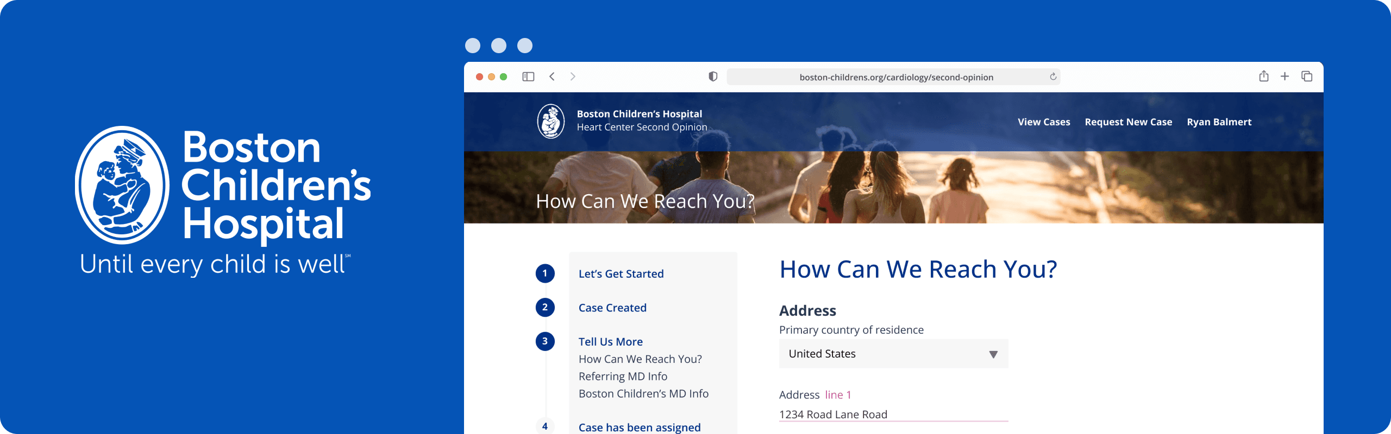Screen dimensions: 1391x434
Task: Reload the page with the refresh icon
Action: click(x=1053, y=76)
